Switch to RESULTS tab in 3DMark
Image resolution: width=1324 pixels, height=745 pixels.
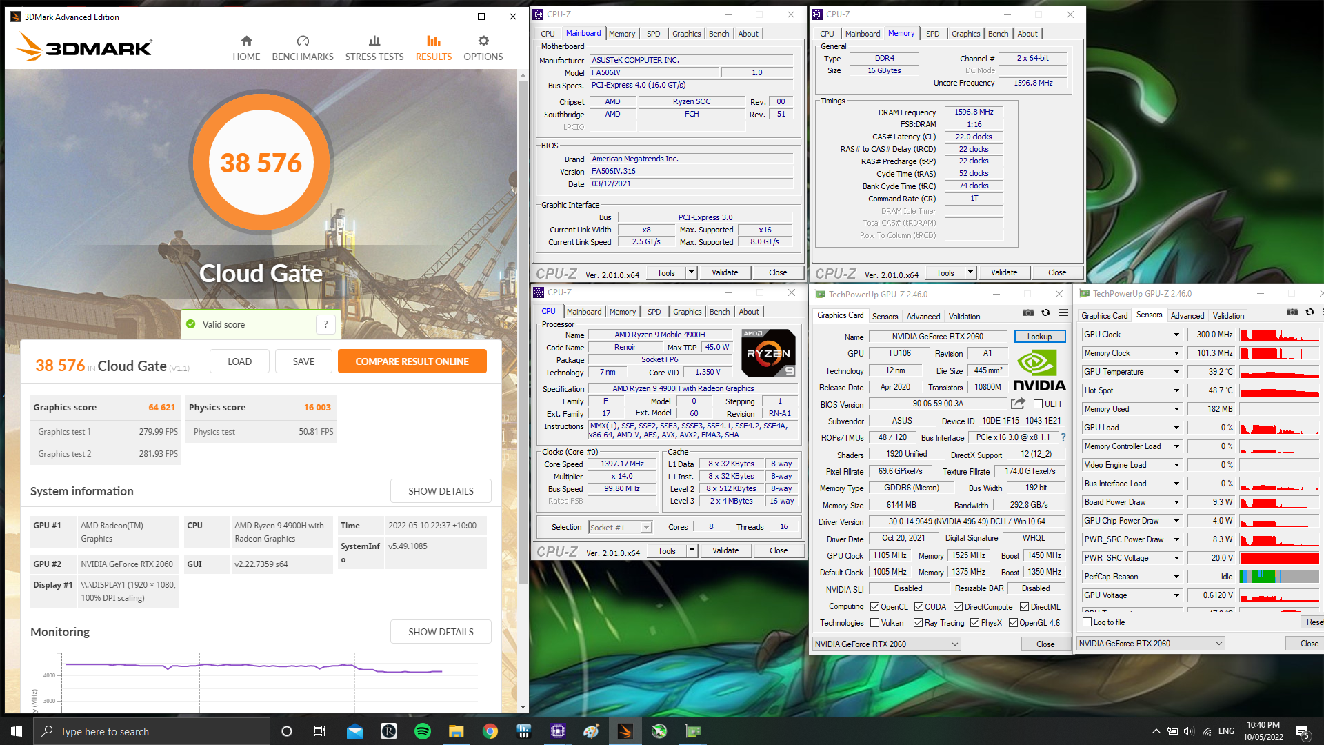coord(434,48)
